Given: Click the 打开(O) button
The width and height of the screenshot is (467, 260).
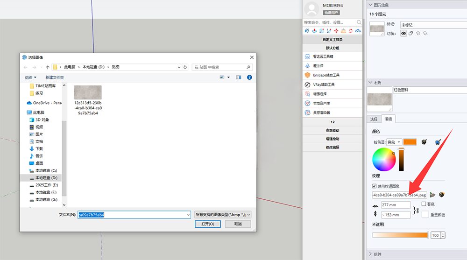Looking at the screenshot, I should [x=208, y=224].
